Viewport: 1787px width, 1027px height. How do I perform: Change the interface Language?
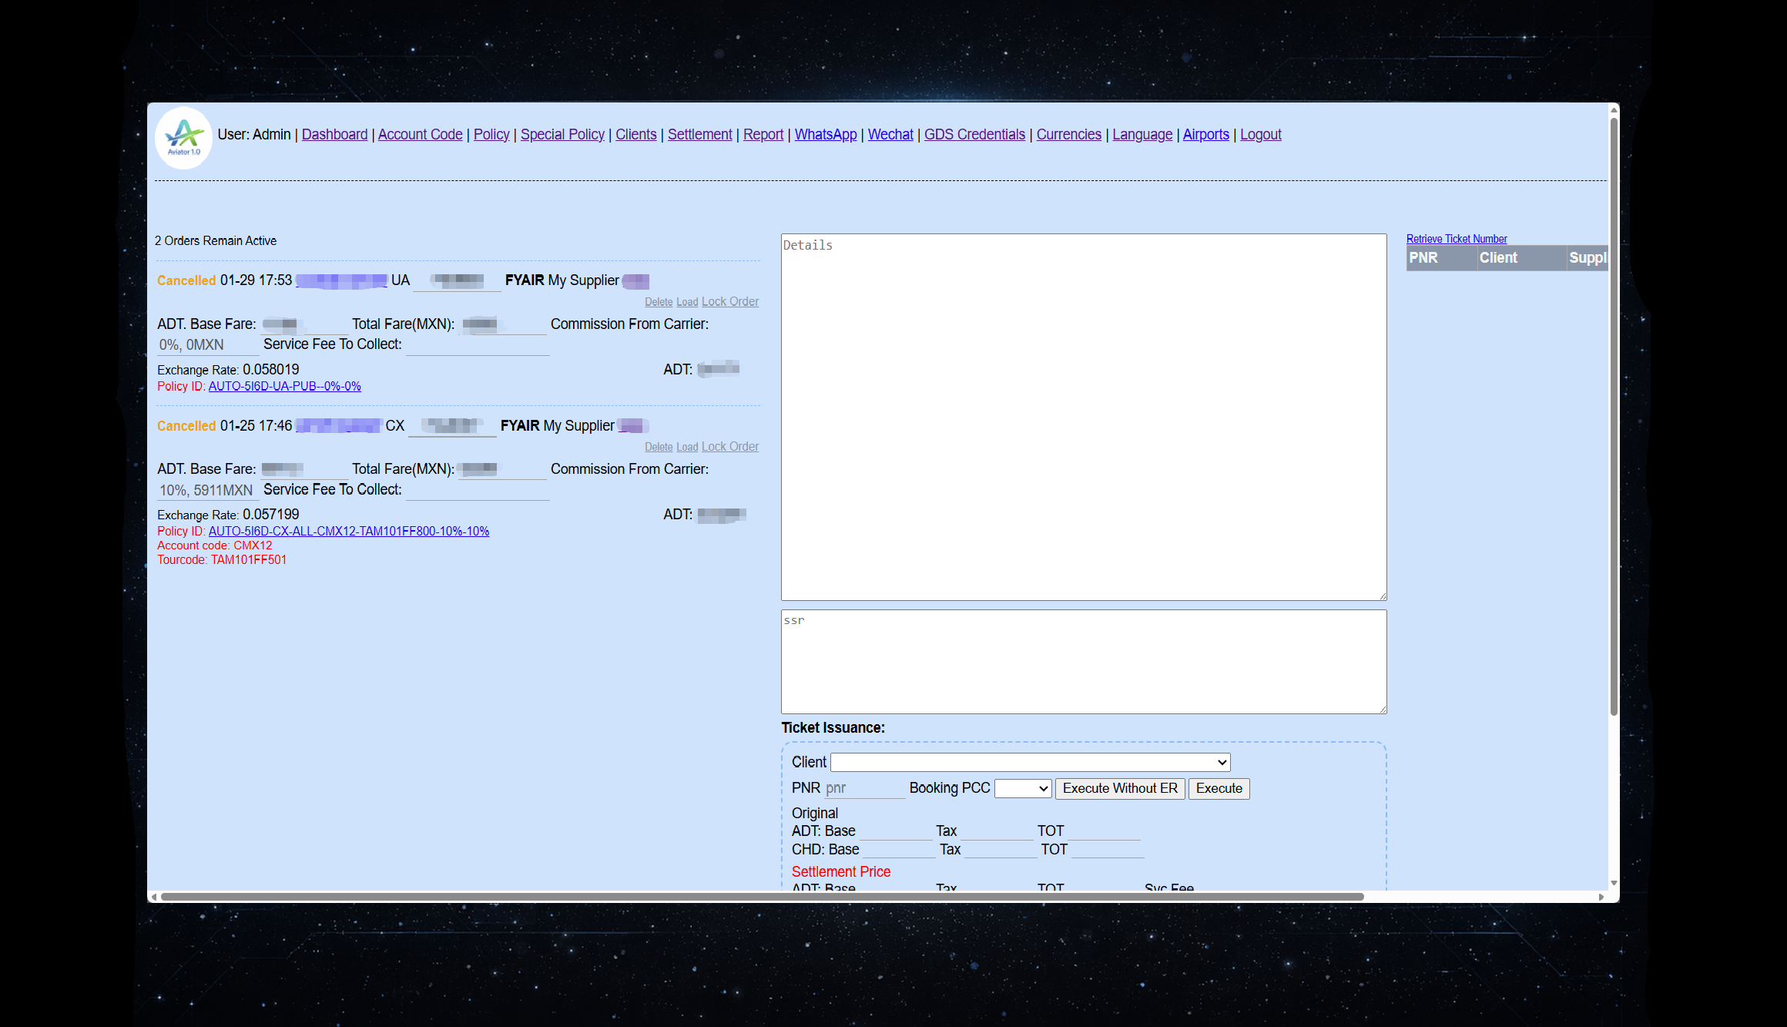coord(1142,134)
